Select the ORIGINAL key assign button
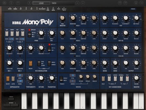The image size is (146, 110). (121, 79)
